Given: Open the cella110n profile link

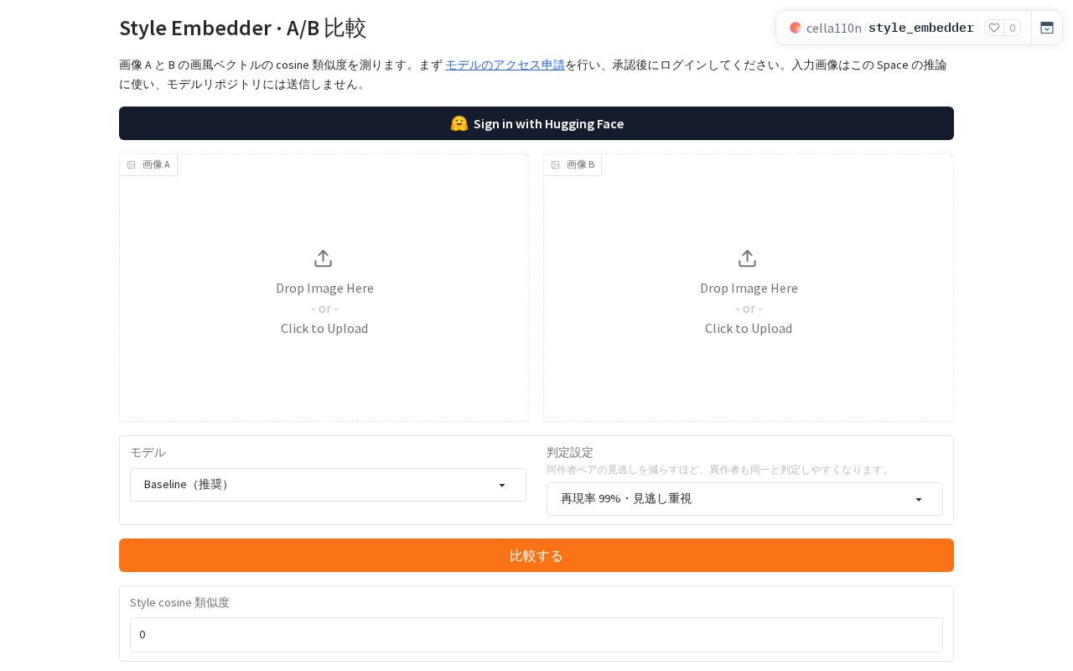Looking at the screenshot, I should 833,28.
